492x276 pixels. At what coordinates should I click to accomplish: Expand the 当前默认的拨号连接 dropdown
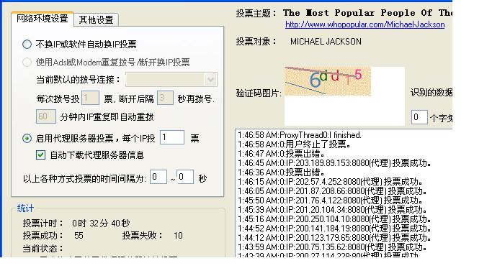[x=211, y=80]
